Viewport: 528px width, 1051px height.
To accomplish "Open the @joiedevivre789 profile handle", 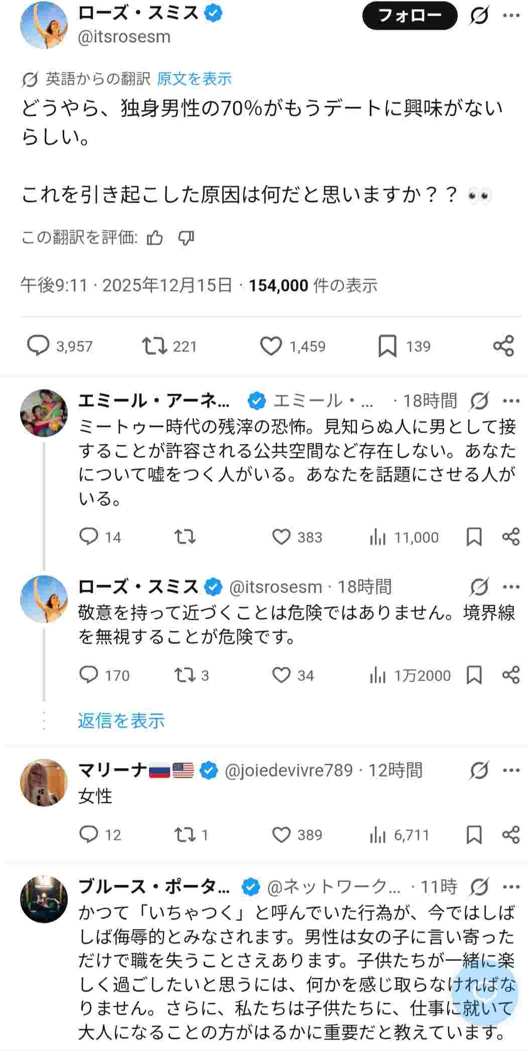I will click(x=289, y=770).
